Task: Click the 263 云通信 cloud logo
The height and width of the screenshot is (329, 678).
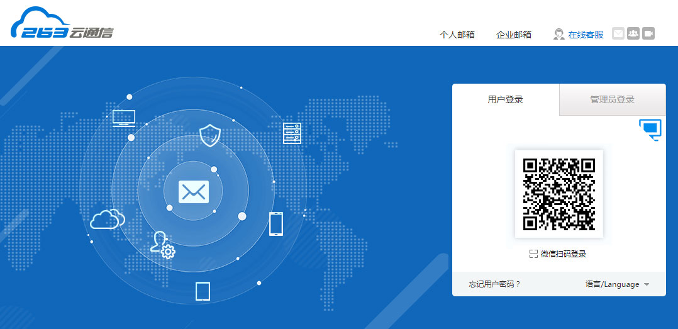Action: tap(62, 23)
